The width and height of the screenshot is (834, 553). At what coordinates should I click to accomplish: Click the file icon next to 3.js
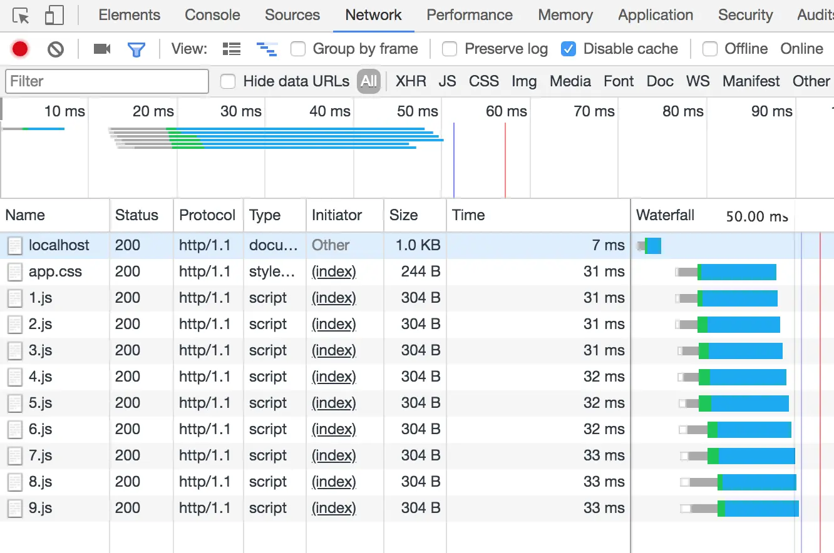click(x=14, y=351)
